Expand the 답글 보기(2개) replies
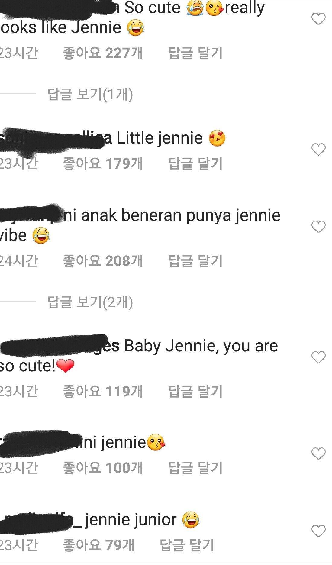The width and height of the screenshot is (332, 565). point(90,302)
